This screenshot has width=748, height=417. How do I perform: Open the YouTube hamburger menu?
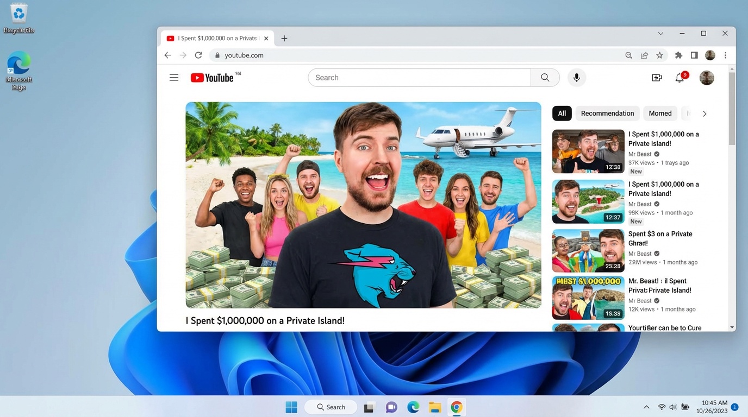[x=174, y=78]
